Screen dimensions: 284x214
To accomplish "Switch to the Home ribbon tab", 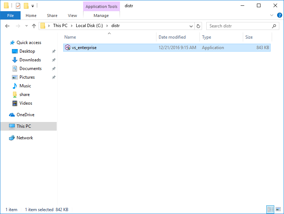I will [x=31, y=16].
